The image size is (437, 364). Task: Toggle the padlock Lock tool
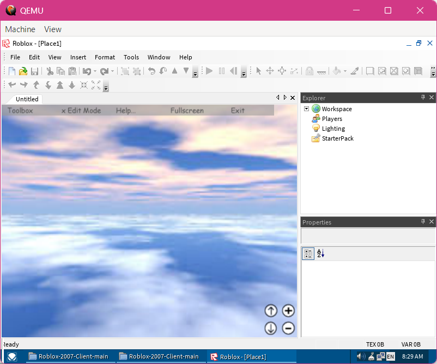coord(309,71)
